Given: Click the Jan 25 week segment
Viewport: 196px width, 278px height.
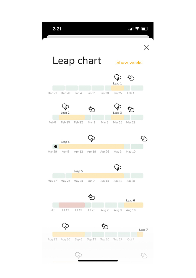Looking at the screenshot, I should tap(117, 88).
